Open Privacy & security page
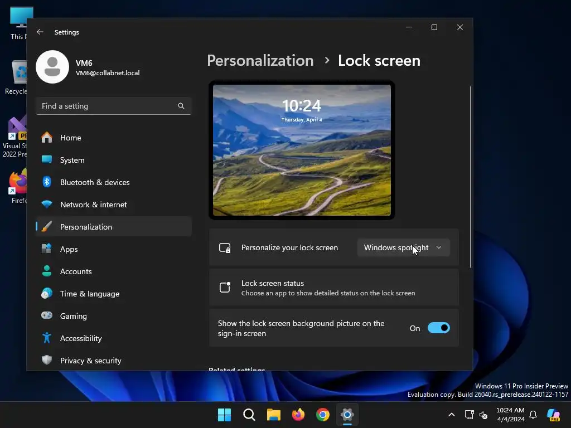 pos(114,360)
